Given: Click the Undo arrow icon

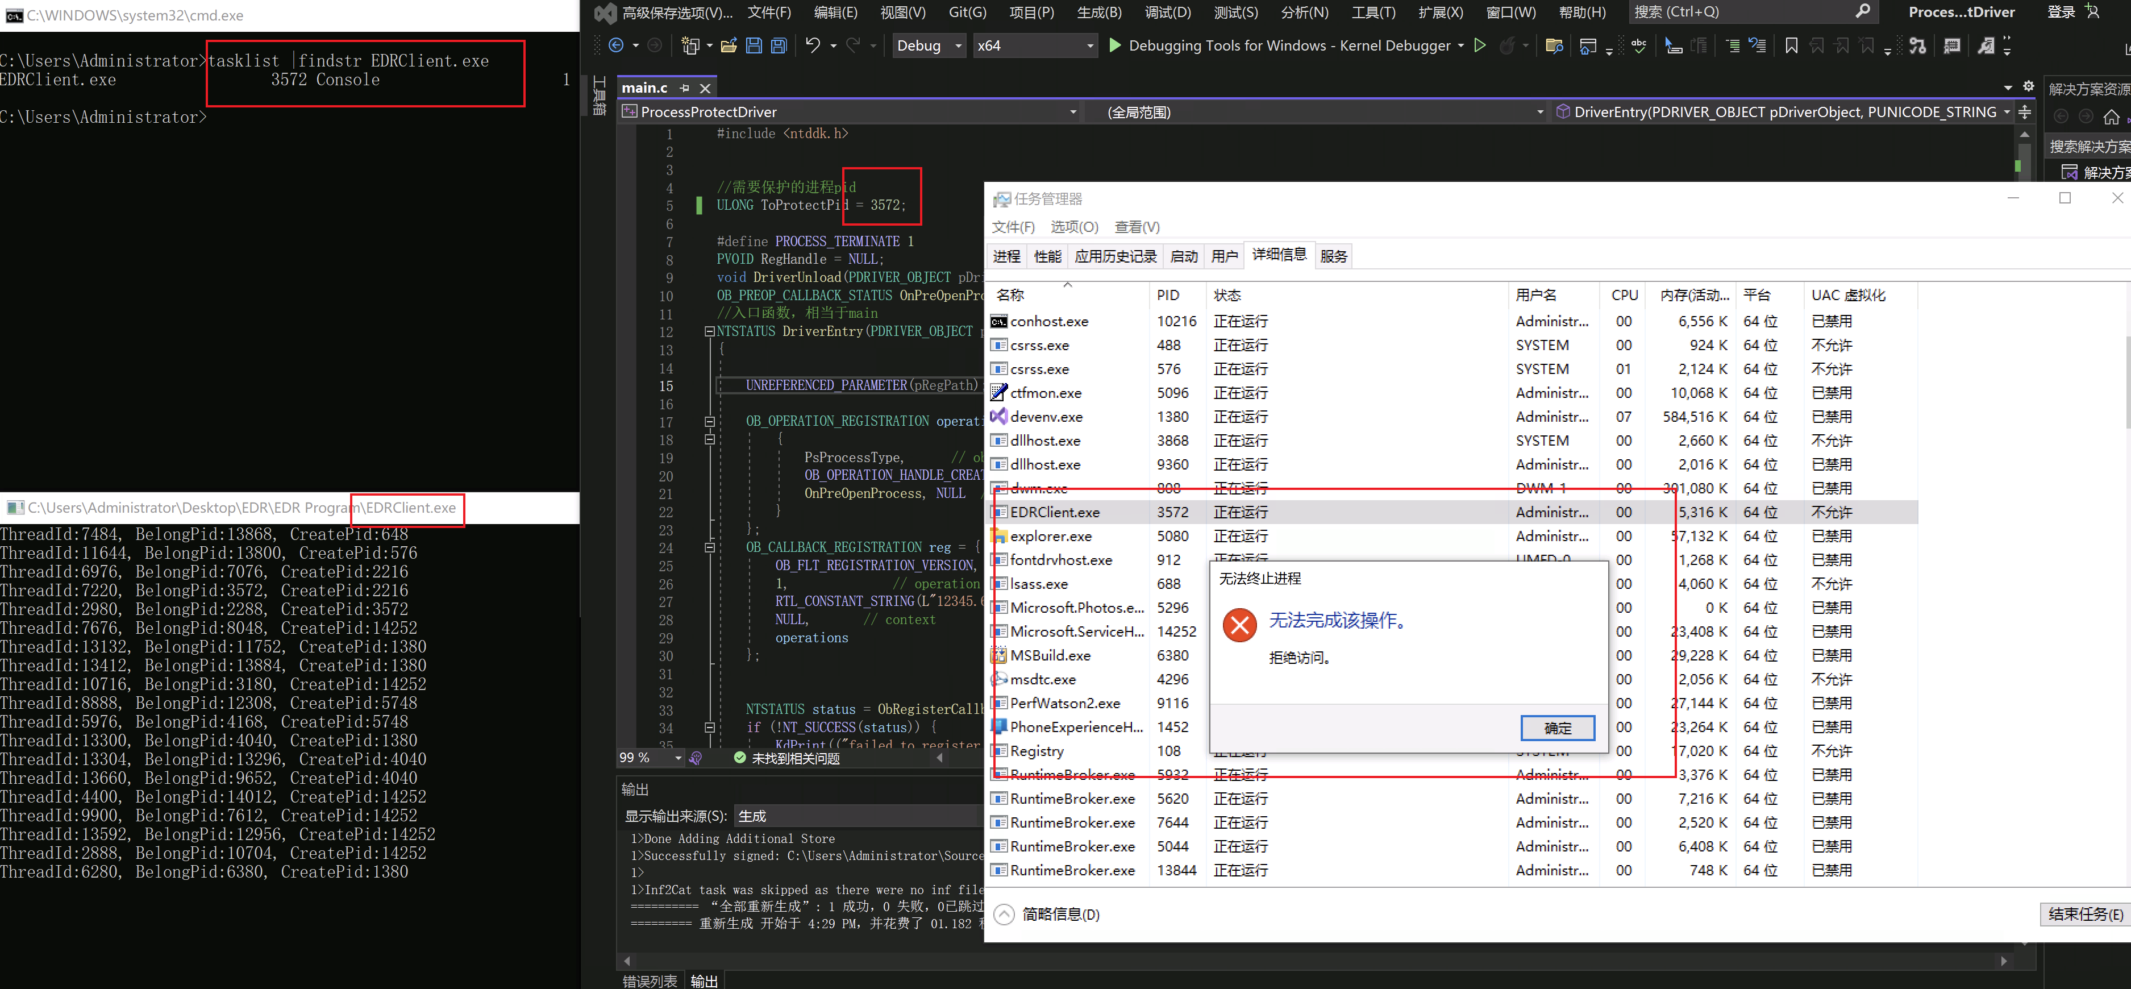Looking at the screenshot, I should pyautogui.click(x=813, y=45).
